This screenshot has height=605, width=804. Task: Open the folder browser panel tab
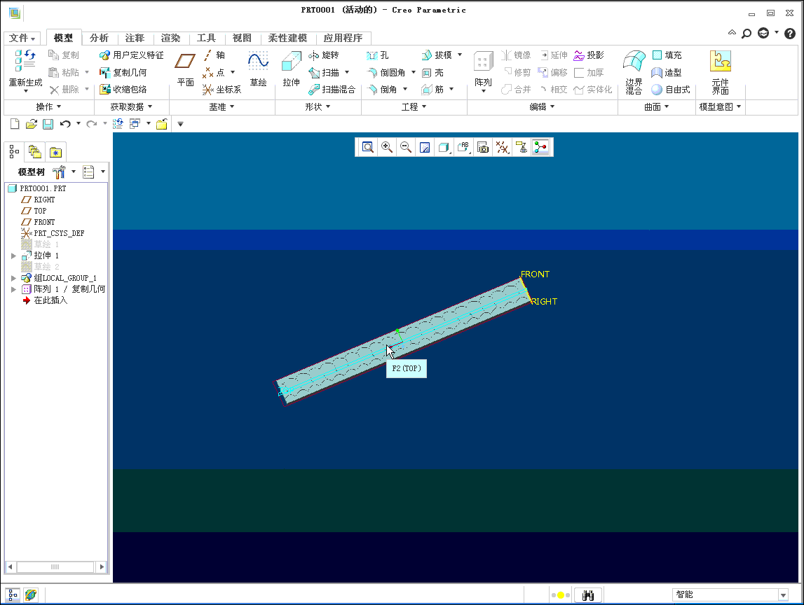[x=34, y=152]
